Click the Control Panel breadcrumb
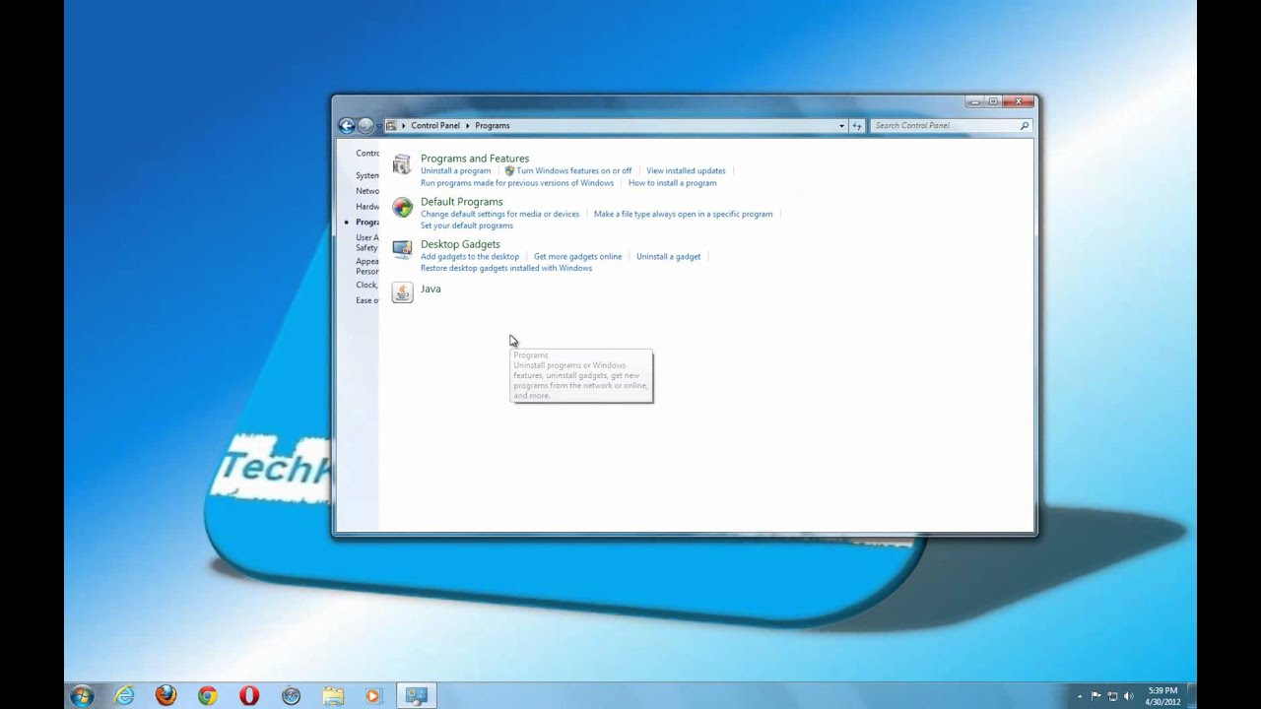The image size is (1261, 709). point(435,125)
